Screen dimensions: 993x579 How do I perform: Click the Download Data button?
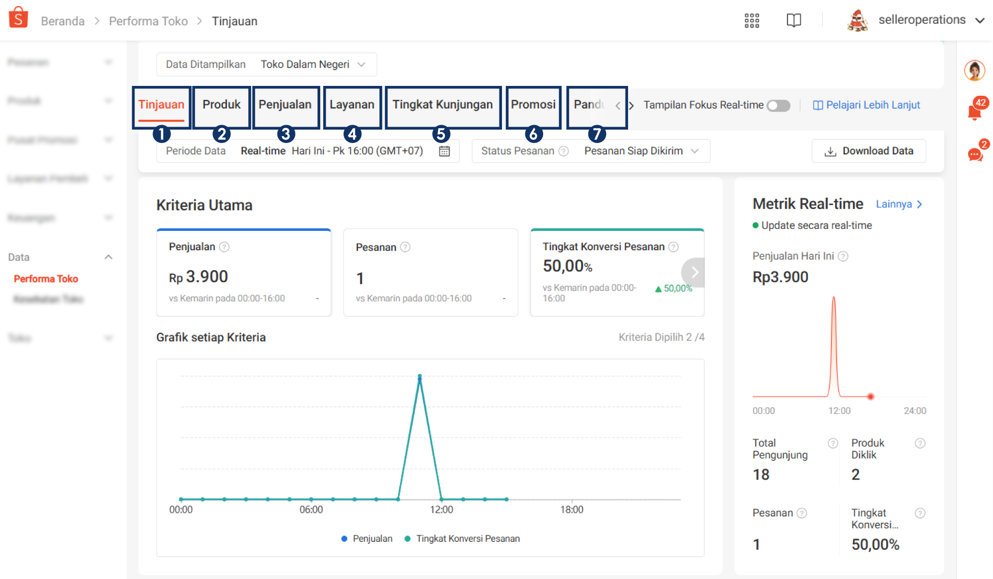(x=869, y=151)
